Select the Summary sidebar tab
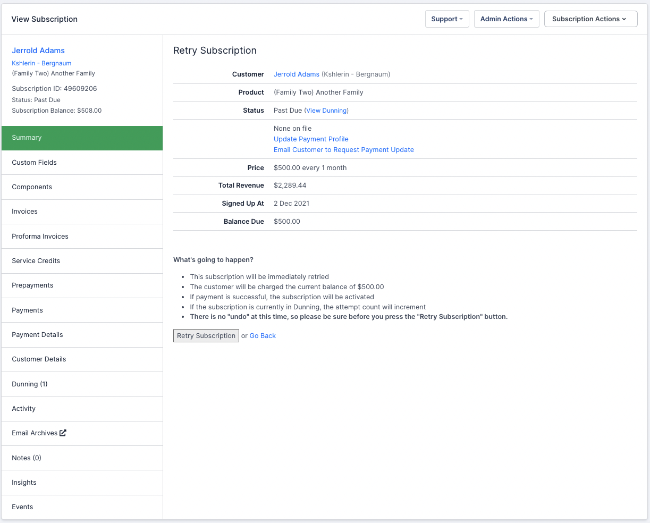This screenshot has width=650, height=523. click(x=82, y=138)
